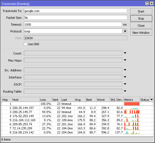Sort by the Host column header
The width and height of the screenshot is (155, 143).
(x=26, y=100)
